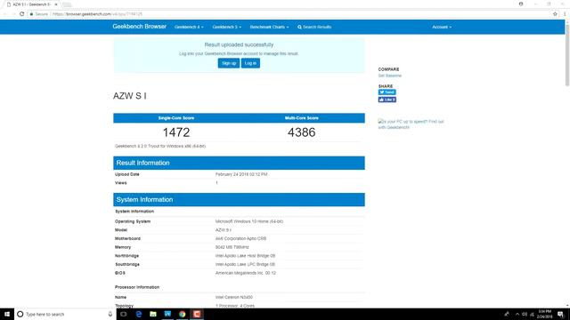This screenshot has width=570, height=320.
Task: Click Set Baseline under Compare
Action: tap(390, 76)
